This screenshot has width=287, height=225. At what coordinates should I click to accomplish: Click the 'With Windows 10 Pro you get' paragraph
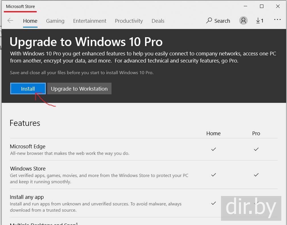coord(143,57)
